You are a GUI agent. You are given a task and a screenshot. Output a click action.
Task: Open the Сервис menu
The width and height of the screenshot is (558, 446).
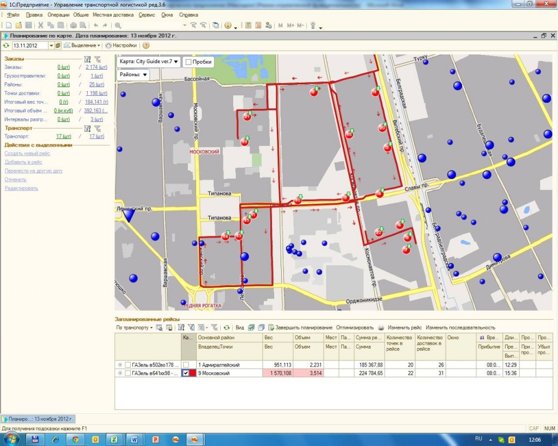pos(147,15)
